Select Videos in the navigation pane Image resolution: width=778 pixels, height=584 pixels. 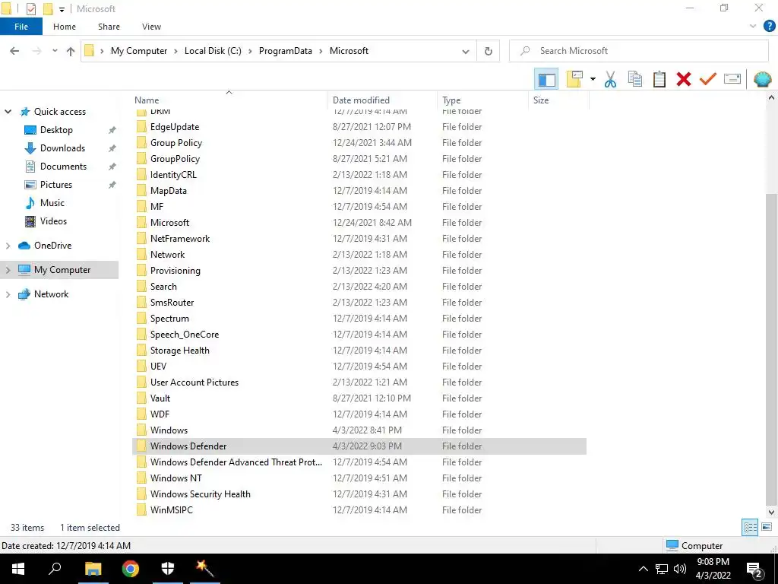(53, 221)
